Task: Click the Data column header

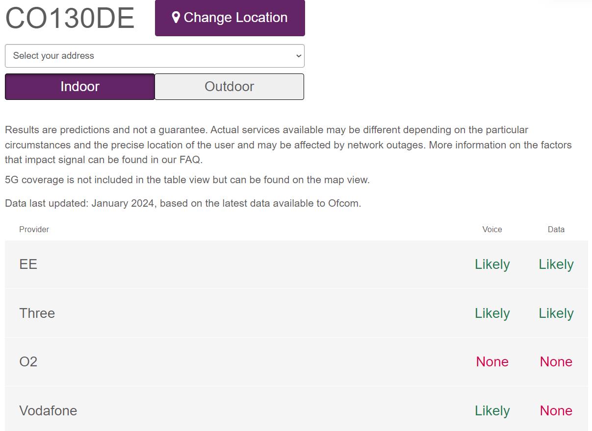Action: (x=556, y=229)
